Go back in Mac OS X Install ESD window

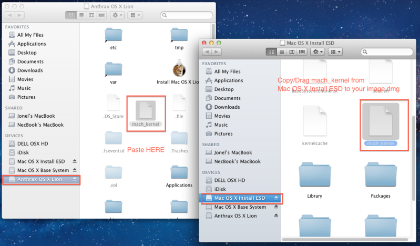(x=207, y=52)
